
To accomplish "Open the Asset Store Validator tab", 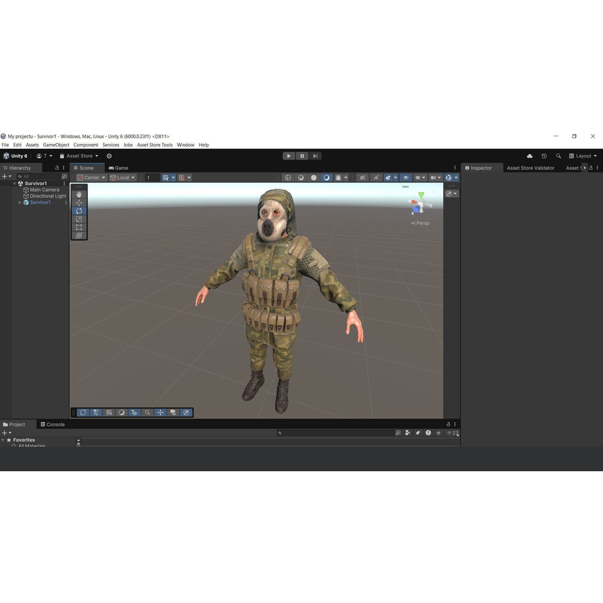I will 530,167.
